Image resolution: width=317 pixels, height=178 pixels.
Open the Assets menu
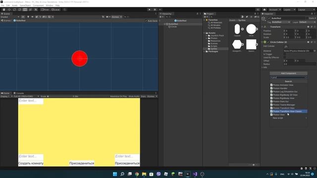[x=15, y=5]
